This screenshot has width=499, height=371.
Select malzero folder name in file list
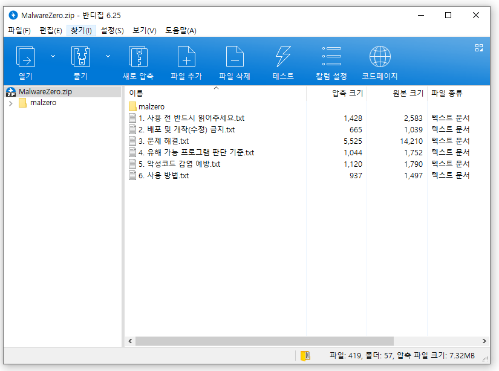(151, 107)
